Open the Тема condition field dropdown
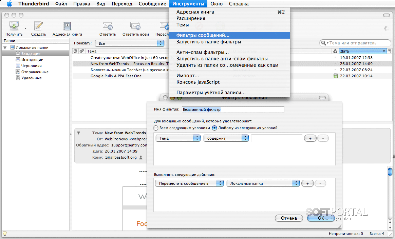 pos(178,138)
